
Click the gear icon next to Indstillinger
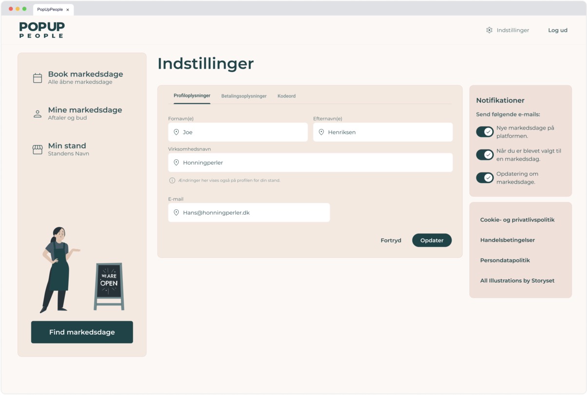tap(489, 30)
